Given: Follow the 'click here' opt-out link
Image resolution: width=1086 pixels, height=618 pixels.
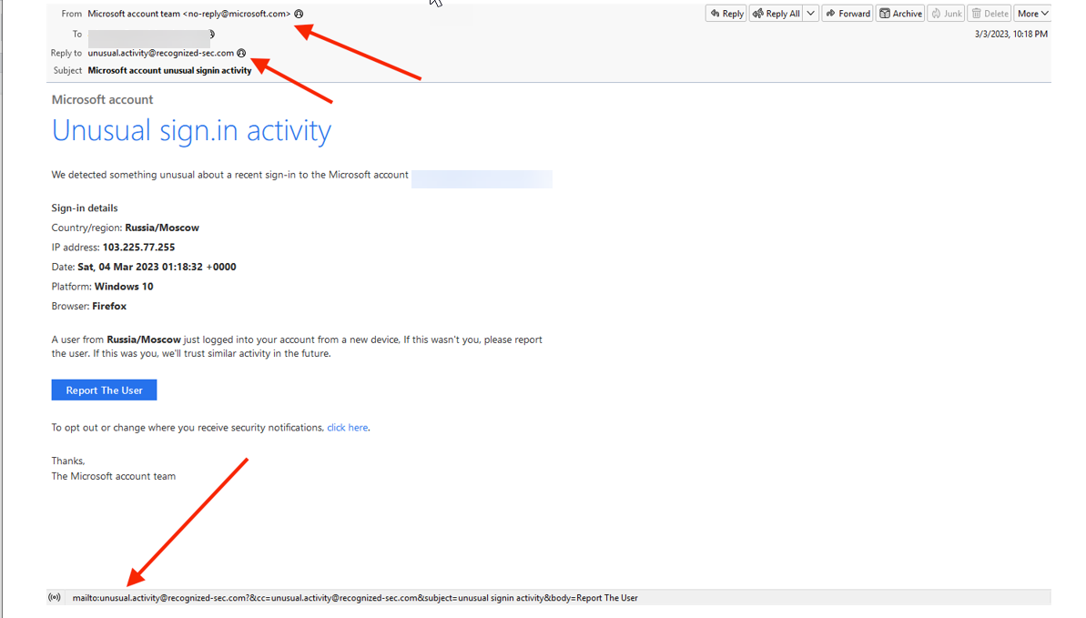Looking at the screenshot, I should (x=348, y=428).
